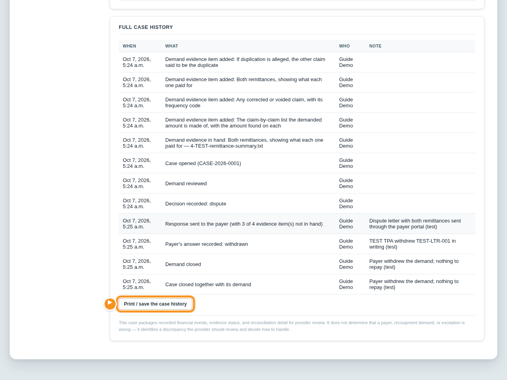This screenshot has height=380, width=507.
Task: Click the Print / save the case history button
Action: point(155,304)
